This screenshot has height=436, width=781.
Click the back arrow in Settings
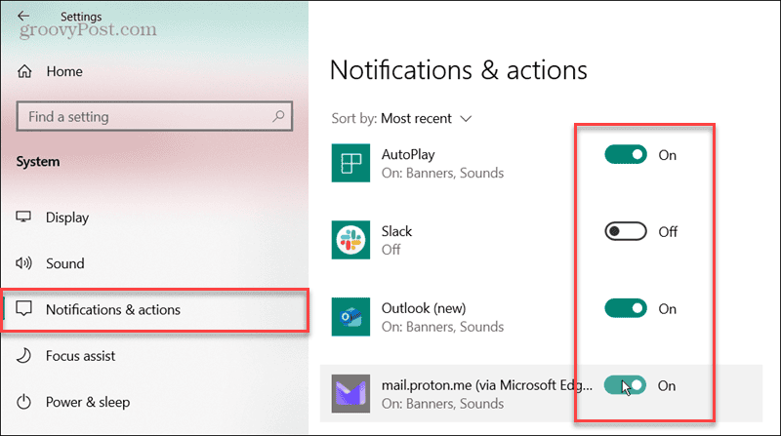[23, 16]
